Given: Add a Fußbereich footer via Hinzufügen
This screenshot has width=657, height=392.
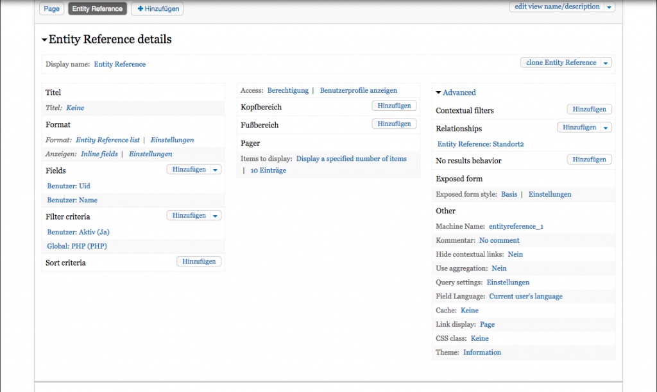Looking at the screenshot, I should pos(394,124).
